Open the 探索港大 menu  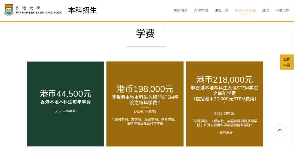coord(180,10)
